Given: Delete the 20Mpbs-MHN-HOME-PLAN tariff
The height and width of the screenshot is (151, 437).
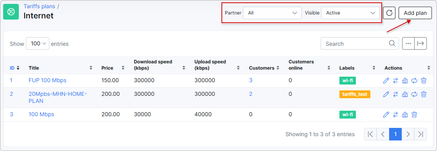Looking at the screenshot, I should [424, 94].
